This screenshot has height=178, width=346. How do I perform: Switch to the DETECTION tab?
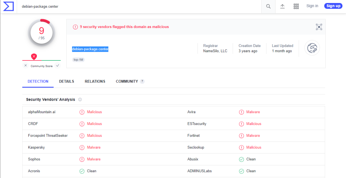[x=38, y=81]
